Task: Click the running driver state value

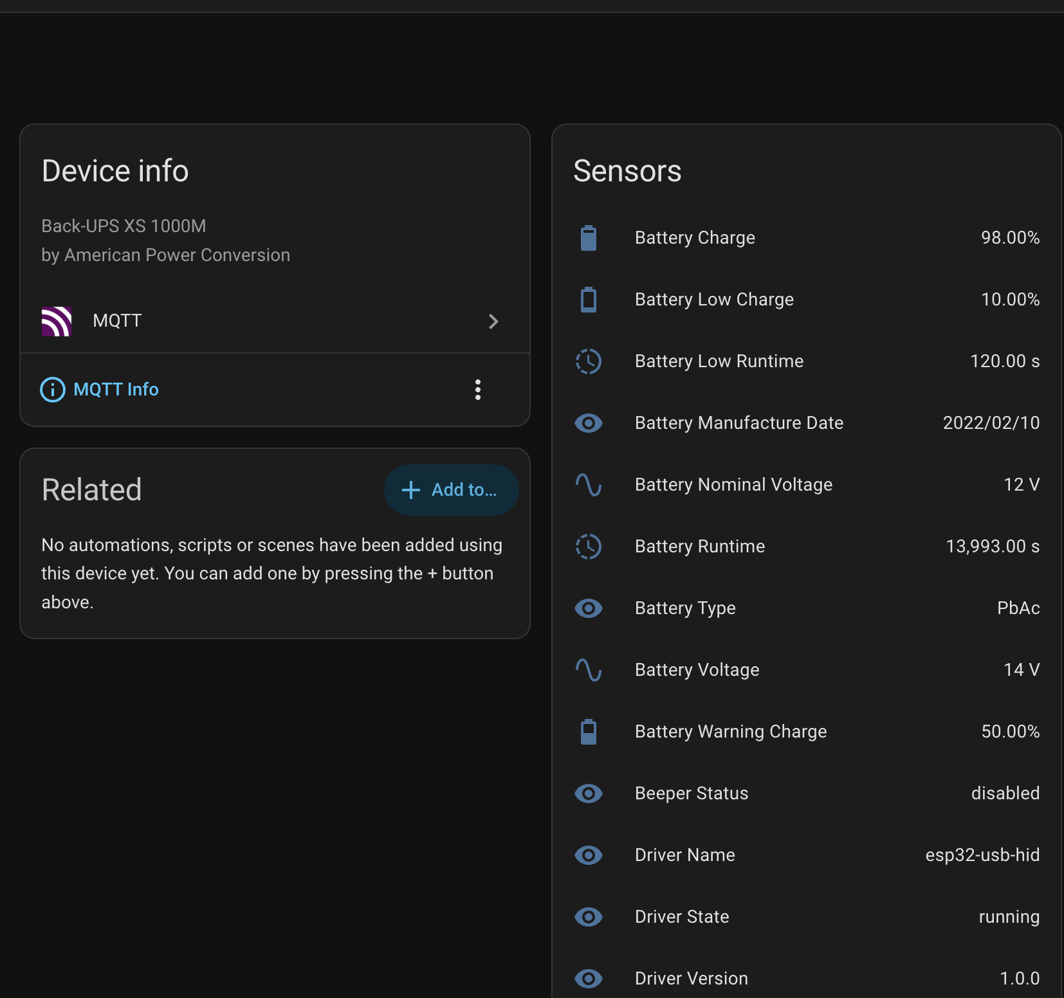Action: click(x=1009, y=918)
